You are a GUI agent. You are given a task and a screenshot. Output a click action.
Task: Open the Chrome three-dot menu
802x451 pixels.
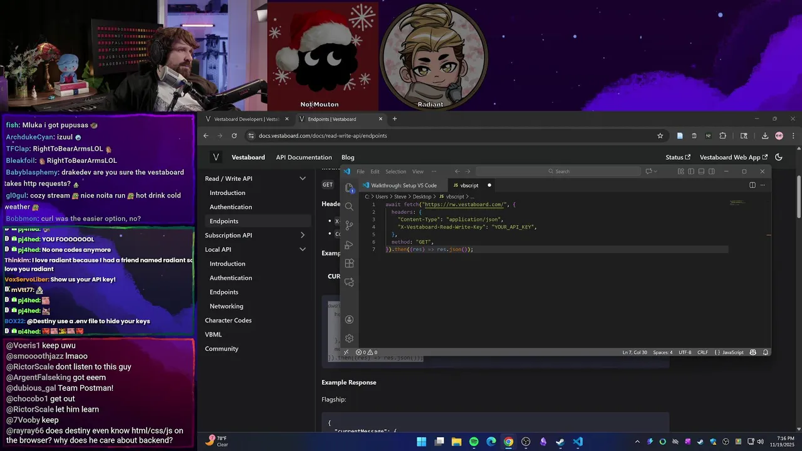(x=793, y=135)
